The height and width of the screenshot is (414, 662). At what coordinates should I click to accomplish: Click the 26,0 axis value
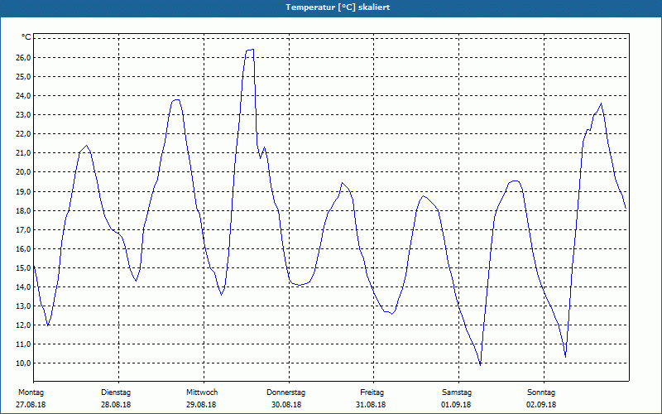(23, 57)
